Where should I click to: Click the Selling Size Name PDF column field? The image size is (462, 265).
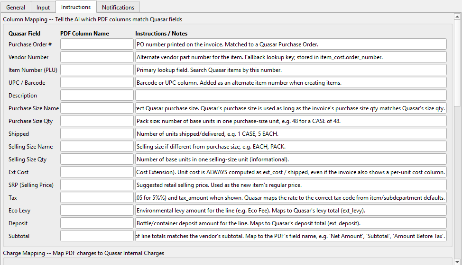[x=97, y=147]
